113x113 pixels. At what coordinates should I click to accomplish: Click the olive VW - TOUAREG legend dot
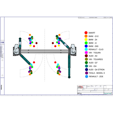coord(86,59)
